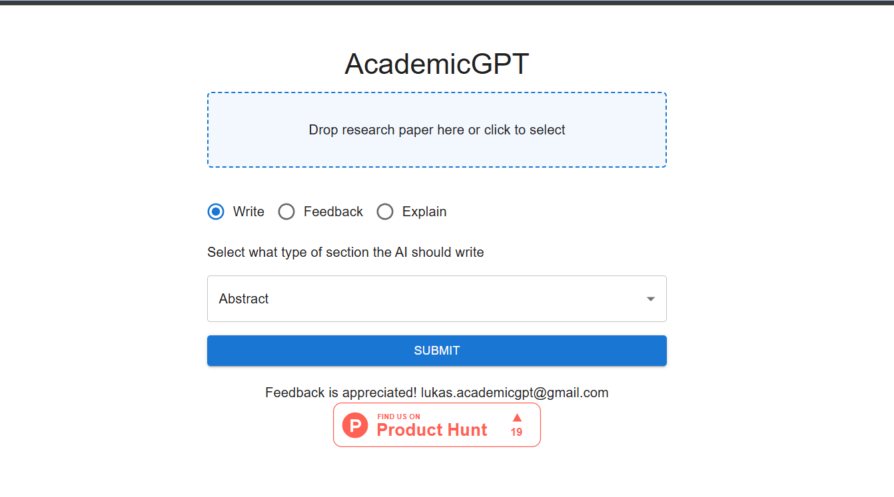Screen dimensions: 894x497
Task: Select the Write radio button
Action: coord(216,212)
